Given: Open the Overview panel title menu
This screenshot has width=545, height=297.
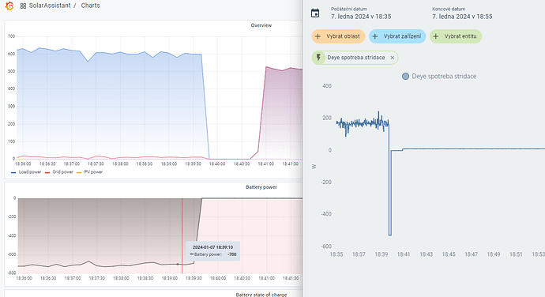Looking at the screenshot, I should [x=261, y=25].
